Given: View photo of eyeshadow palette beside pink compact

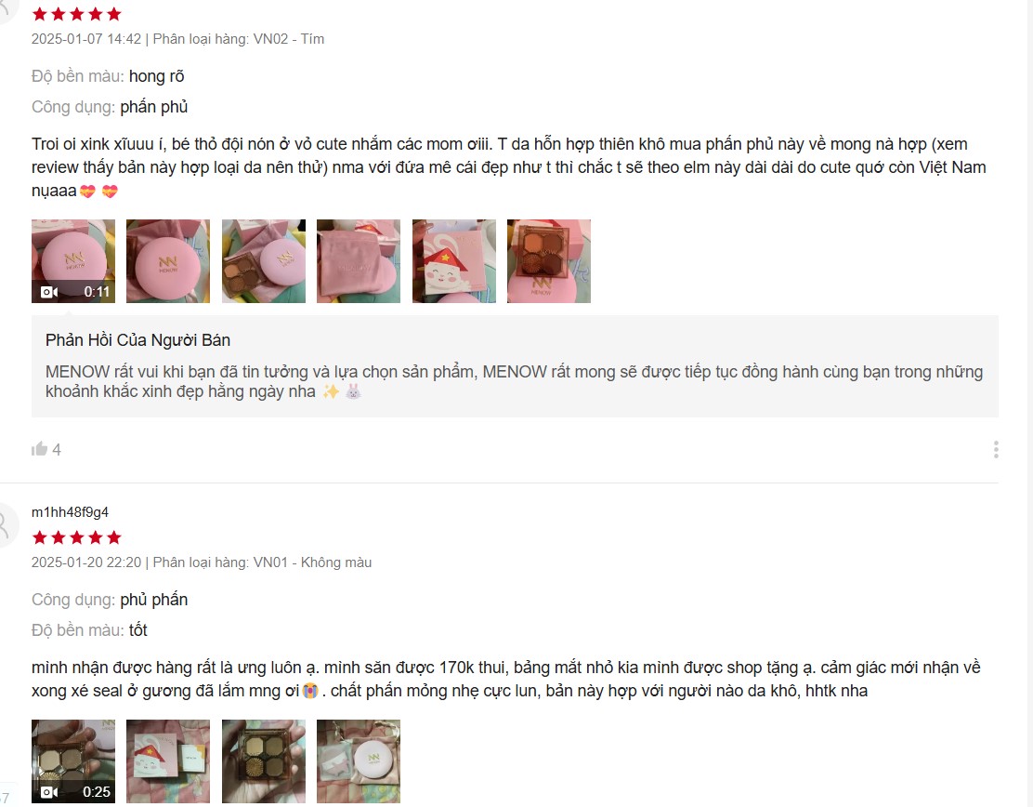Looking at the screenshot, I should [264, 261].
